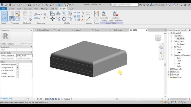Viewport: 191px width, 107px height.
Task: Click the Edit Type button
Action: click(x=27, y=44)
